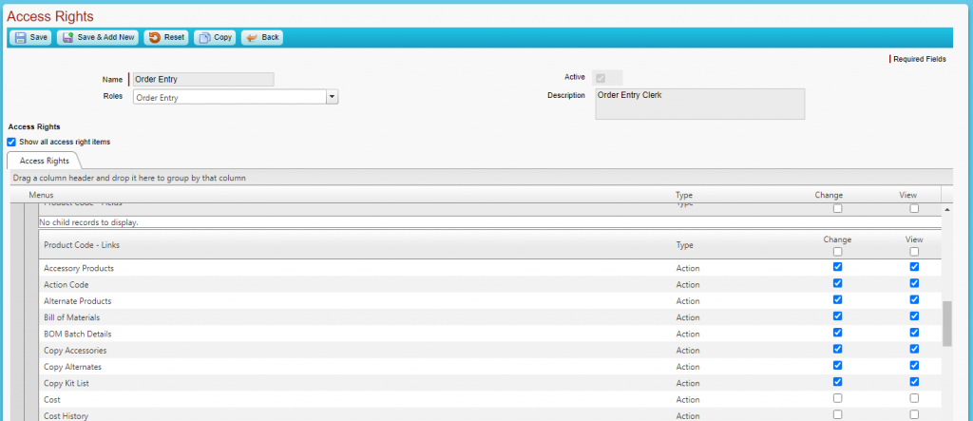Select the Alternate Products row text
Viewport: 973px width, 421px height.
pyautogui.click(x=78, y=301)
